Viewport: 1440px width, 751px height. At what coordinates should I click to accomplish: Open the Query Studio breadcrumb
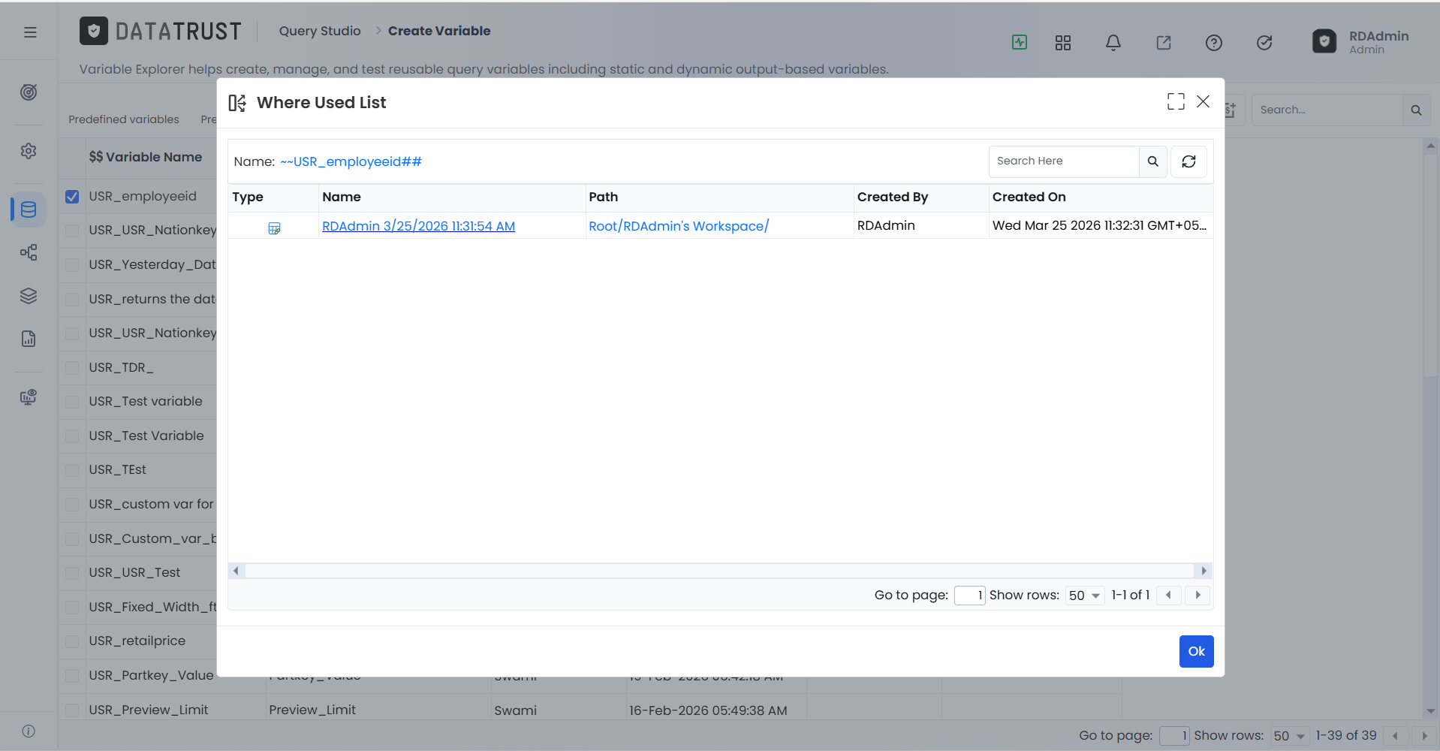click(320, 31)
